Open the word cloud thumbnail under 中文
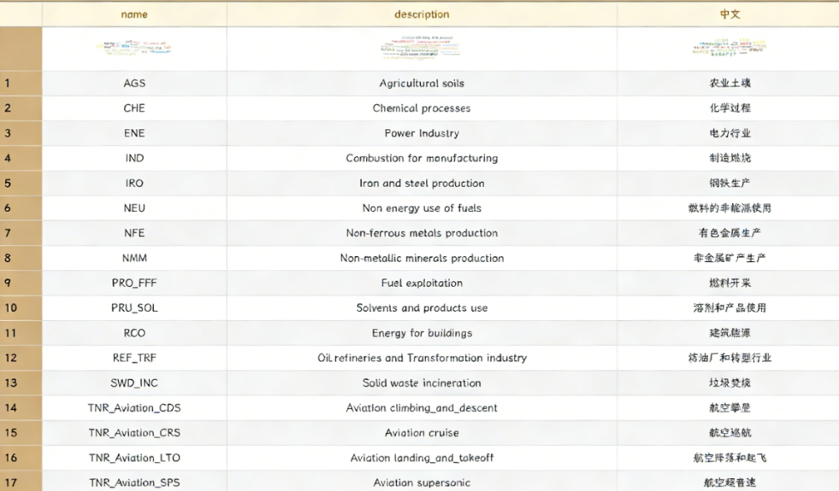The image size is (839, 491). point(730,48)
